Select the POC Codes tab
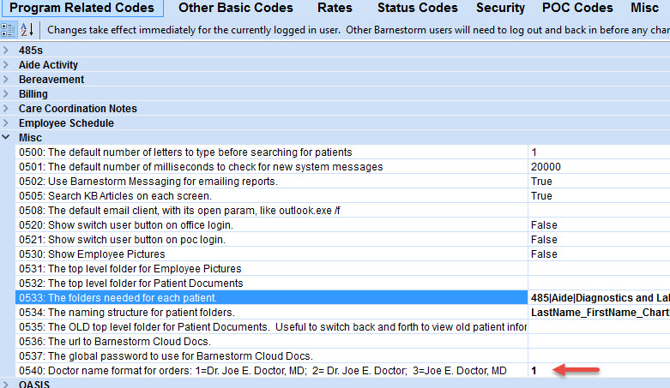 point(577,8)
